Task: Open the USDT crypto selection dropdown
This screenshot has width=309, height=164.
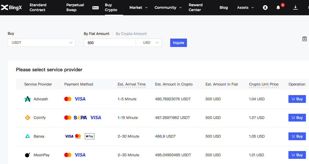Action: click(x=42, y=43)
